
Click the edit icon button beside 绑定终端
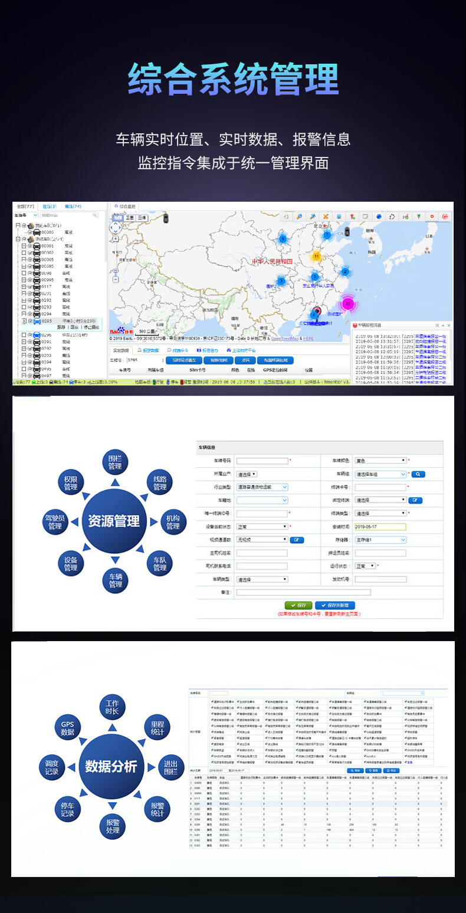pyautogui.click(x=416, y=500)
